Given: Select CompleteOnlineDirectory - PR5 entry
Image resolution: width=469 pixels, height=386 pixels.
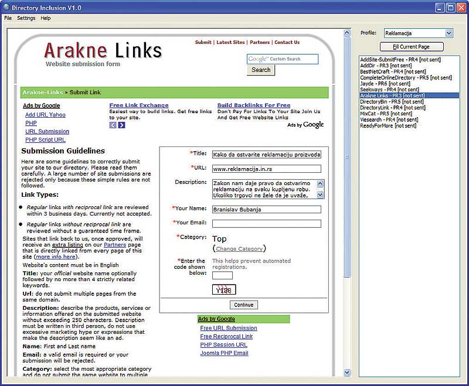Looking at the screenshot, I should pyautogui.click(x=406, y=78).
